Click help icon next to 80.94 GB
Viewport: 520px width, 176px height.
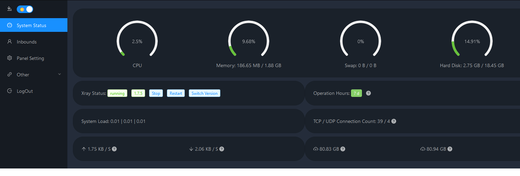point(450,149)
